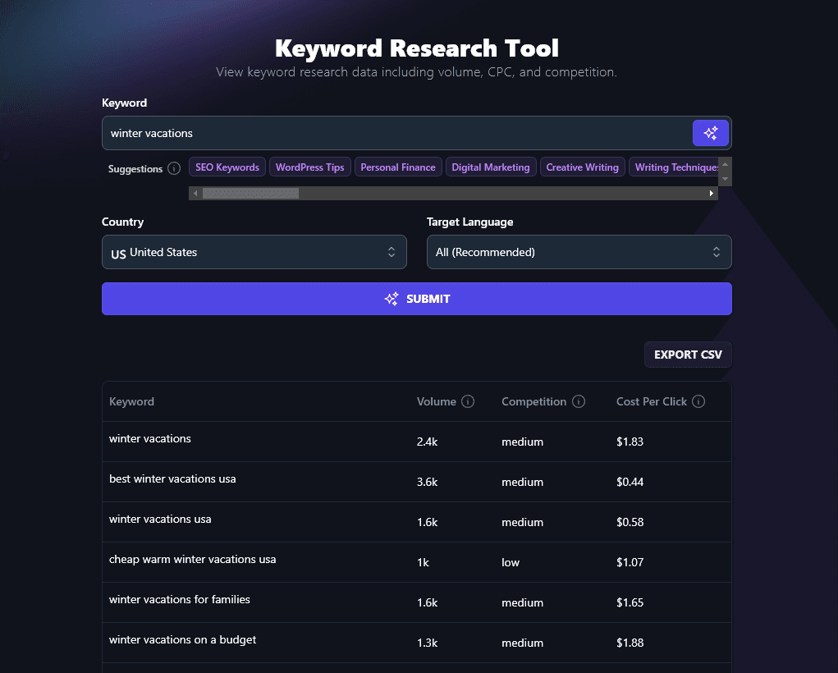Image resolution: width=838 pixels, height=673 pixels.
Task: Click the sparkle icon inside the Submit button
Action: pos(392,299)
